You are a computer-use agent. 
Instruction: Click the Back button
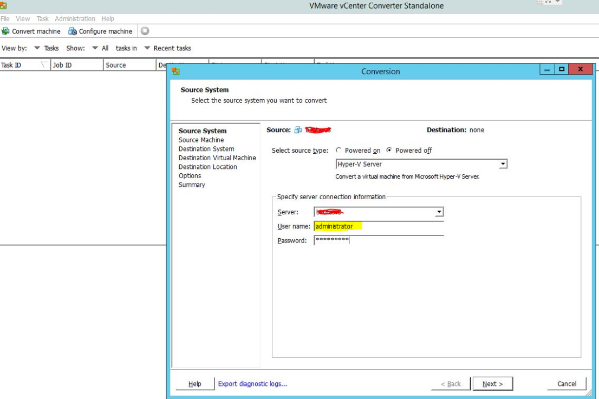click(451, 384)
